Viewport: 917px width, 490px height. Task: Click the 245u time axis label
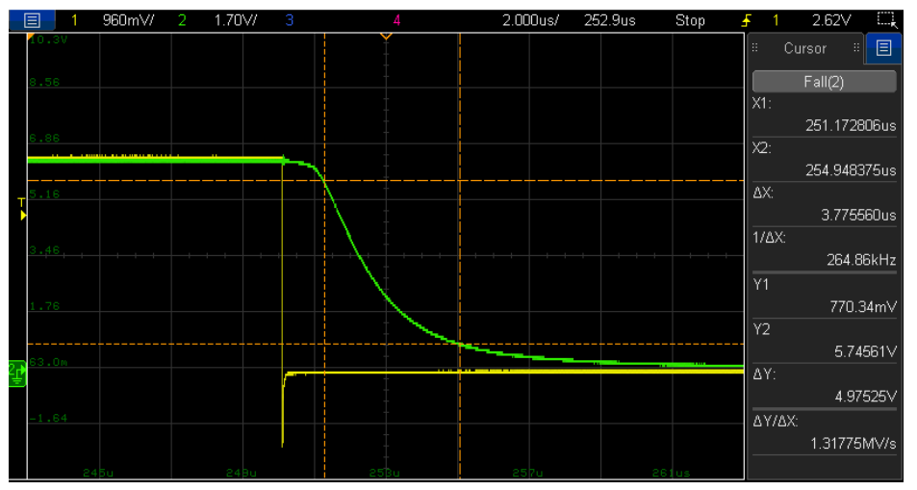[x=98, y=473]
